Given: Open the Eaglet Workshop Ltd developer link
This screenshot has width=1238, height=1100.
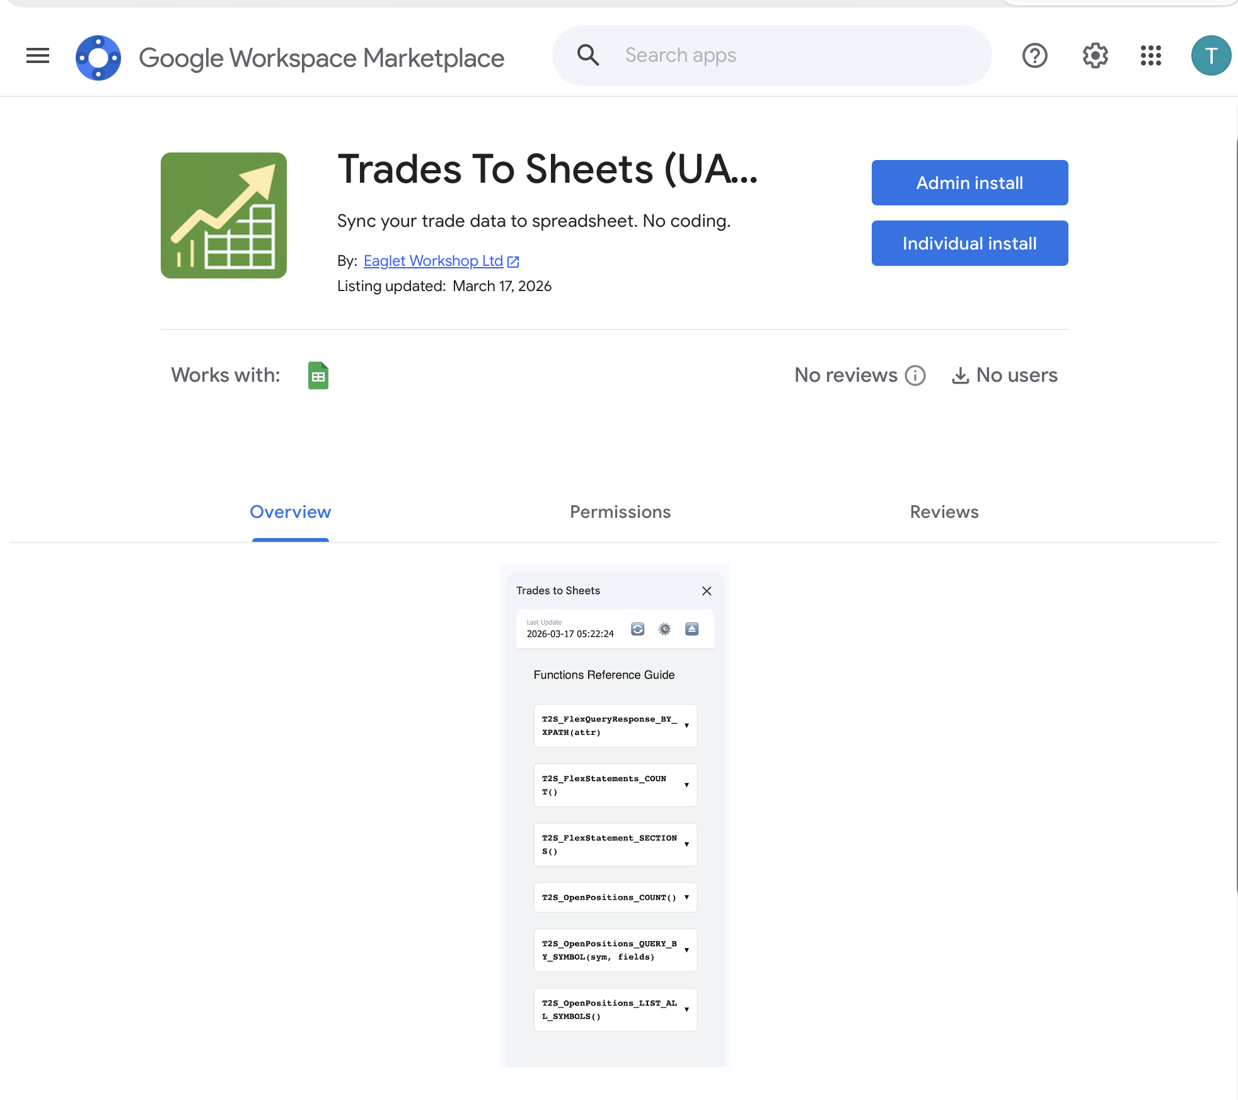Looking at the screenshot, I should click(x=433, y=261).
